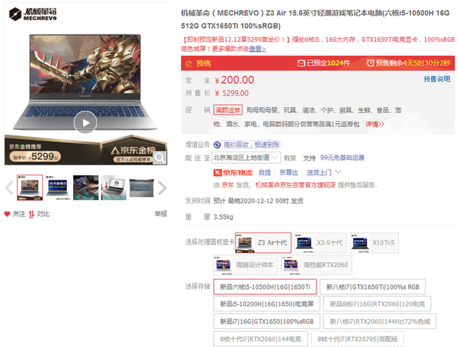Select X10Ti-S model option
This screenshot has height=347, width=458.
(x=374, y=243)
